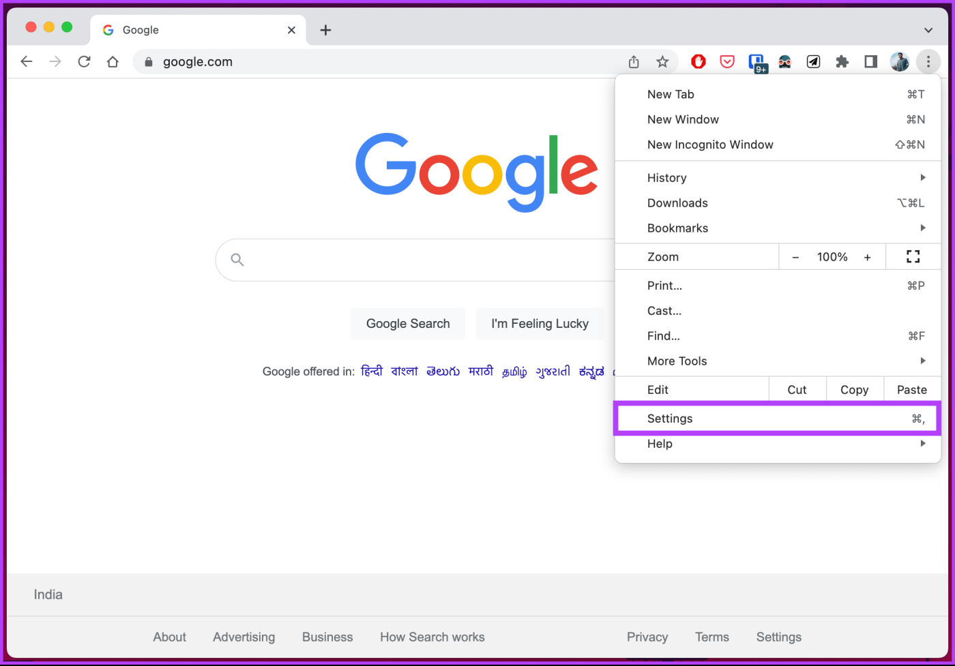Viewport: 955px width, 666px height.
Task: Click the extension icon showing 9+ badge
Action: point(758,61)
